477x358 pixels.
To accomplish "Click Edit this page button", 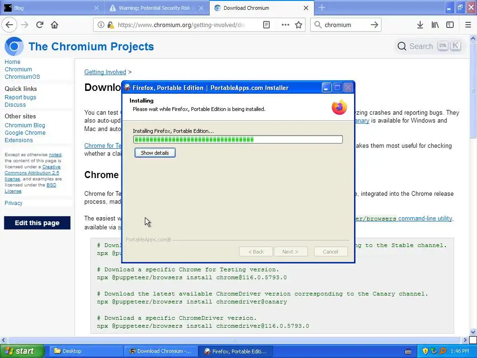I will coord(37,223).
